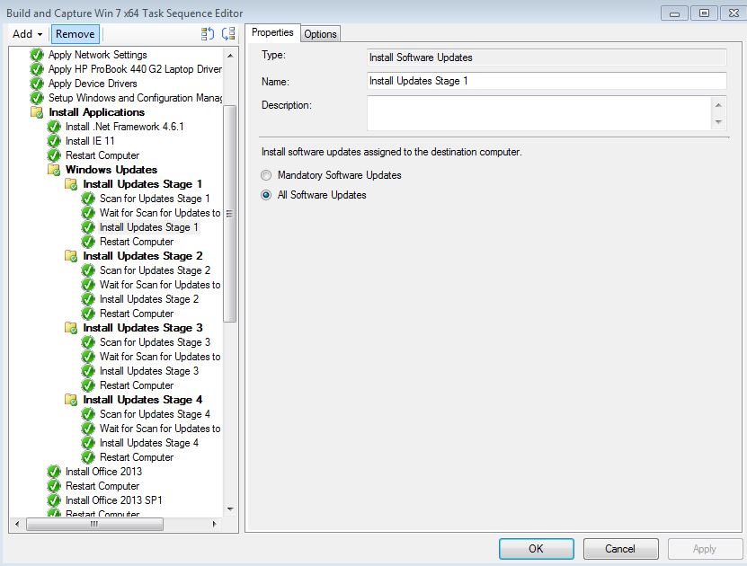Click the green check icon for Scan for Updates Stage 4
The width and height of the screenshot is (747, 566).
point(86,414)
